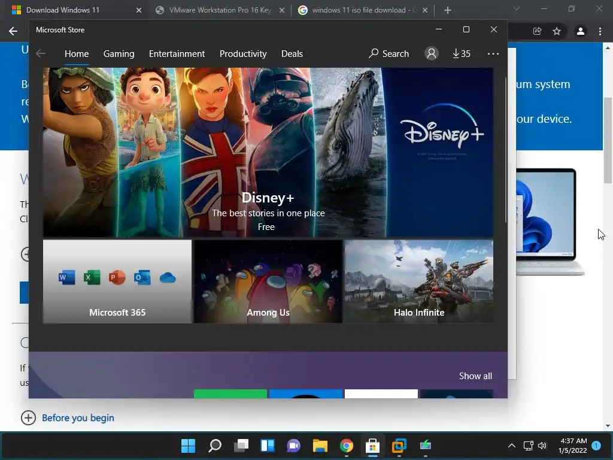
Task: Bookmark this page with the star icon
Action: (x=557, y=31)
